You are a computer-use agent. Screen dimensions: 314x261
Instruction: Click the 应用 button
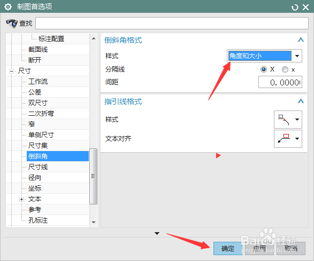coord(259,248)
